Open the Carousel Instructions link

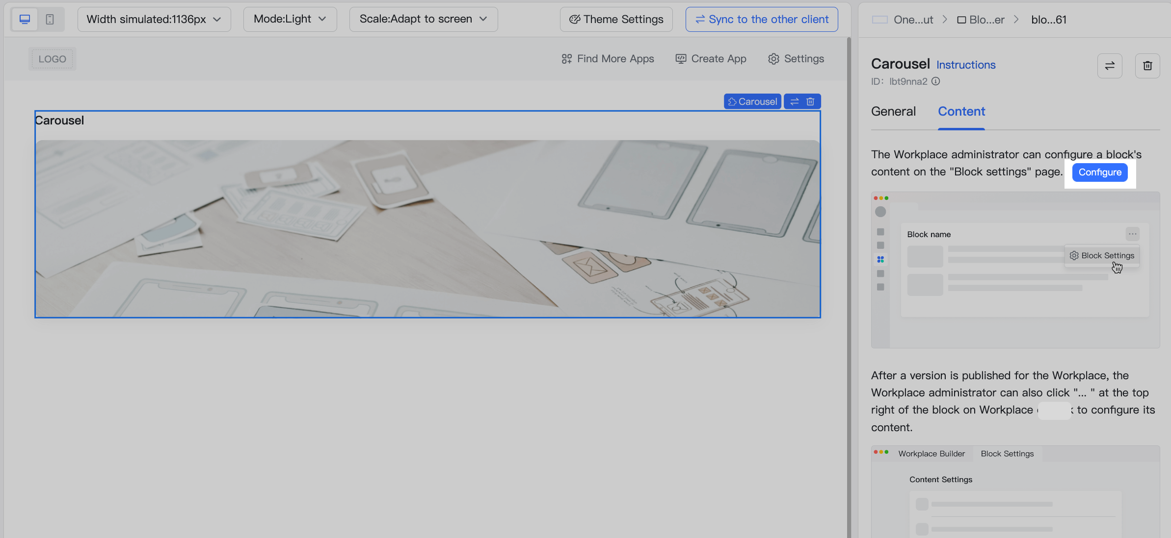click(965, 65)
